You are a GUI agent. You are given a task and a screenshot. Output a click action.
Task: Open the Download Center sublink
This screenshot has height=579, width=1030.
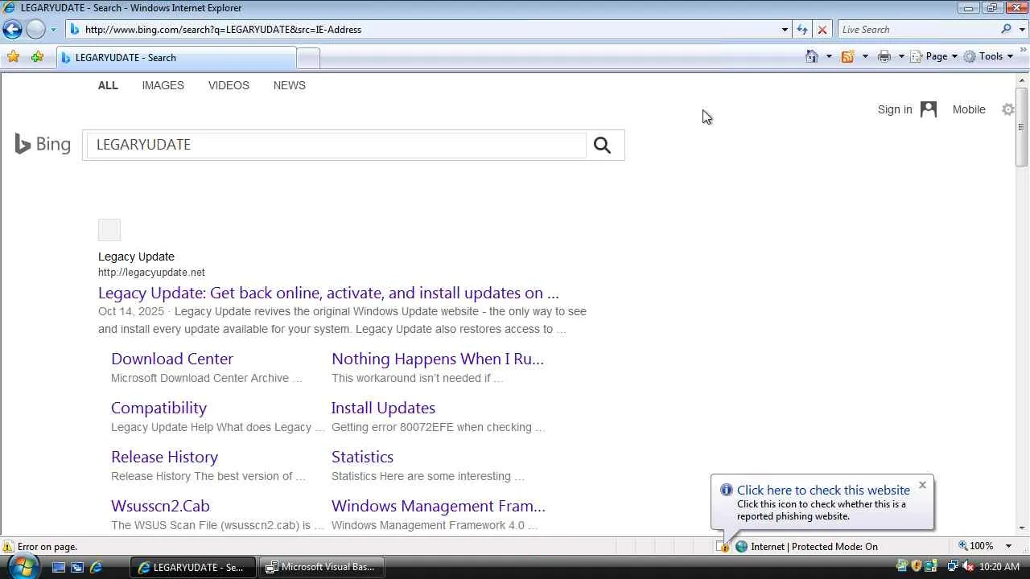click(x=172, y=359)
